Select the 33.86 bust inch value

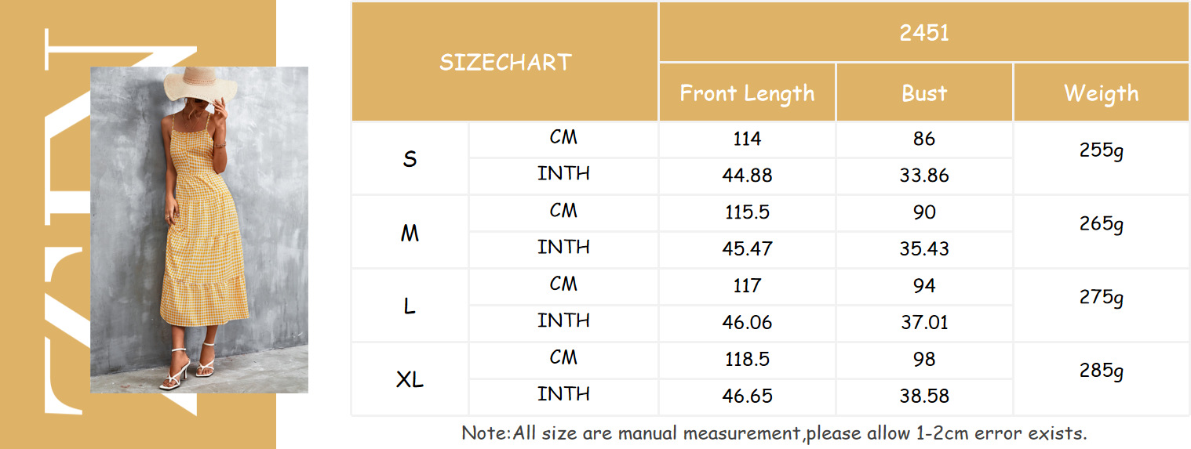[x=924, y=176]
